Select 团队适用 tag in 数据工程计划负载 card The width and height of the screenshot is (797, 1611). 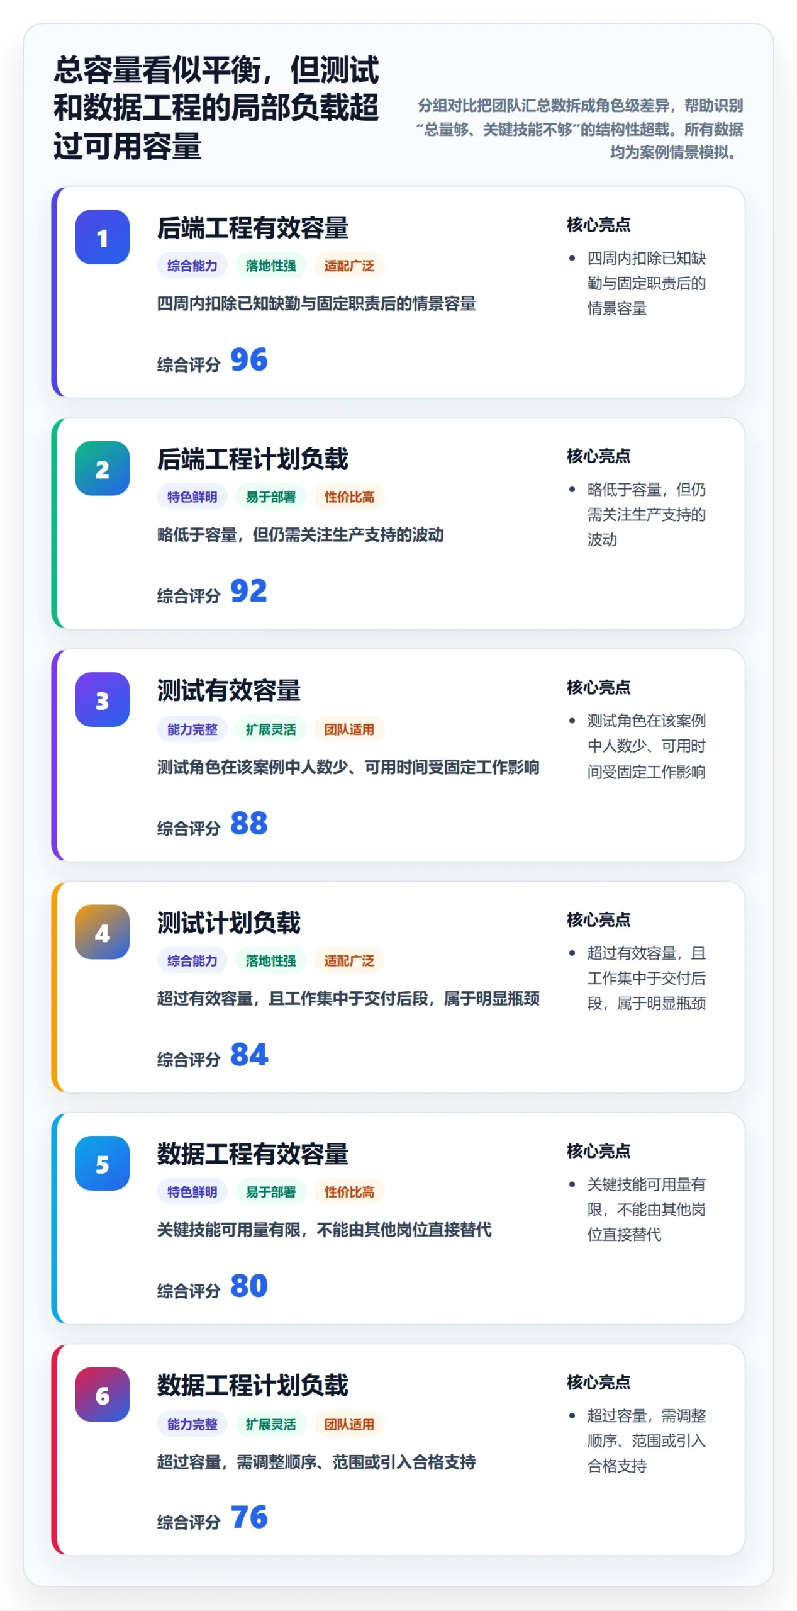(x=349, y=1424)
